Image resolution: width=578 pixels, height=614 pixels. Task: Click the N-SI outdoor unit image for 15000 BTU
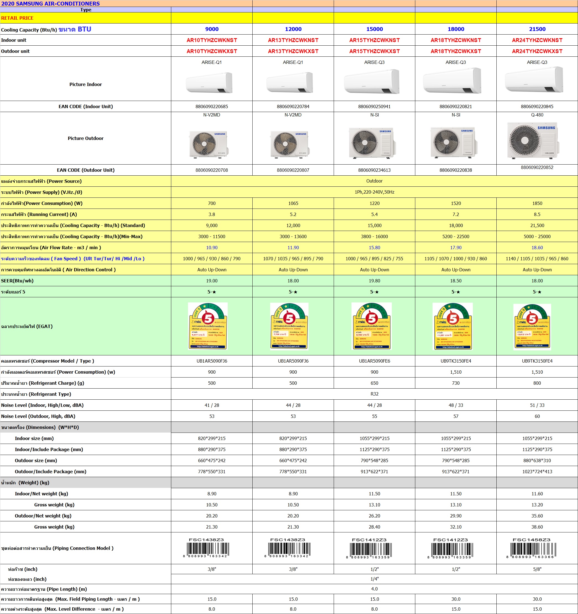tap(372, 143)
